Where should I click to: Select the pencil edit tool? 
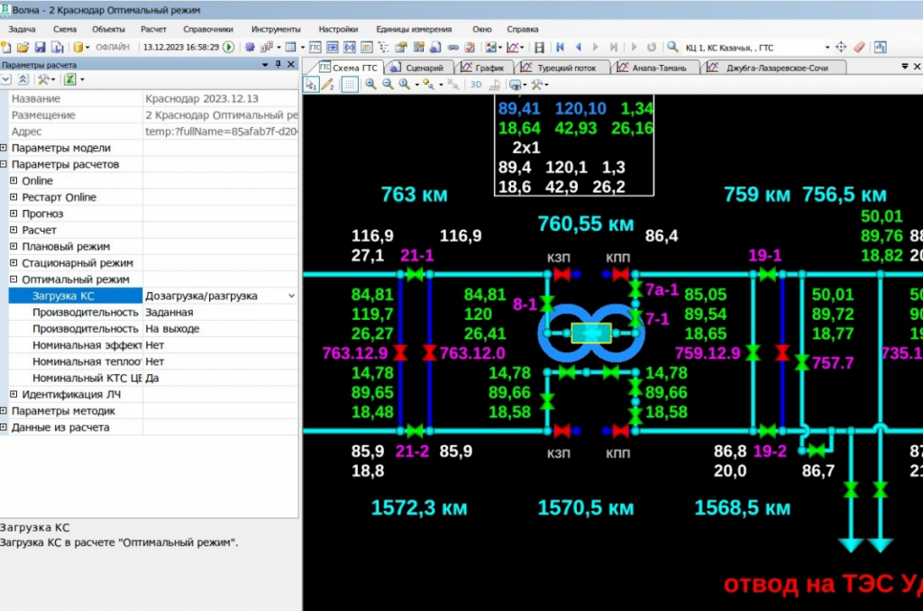click(328, 85)
